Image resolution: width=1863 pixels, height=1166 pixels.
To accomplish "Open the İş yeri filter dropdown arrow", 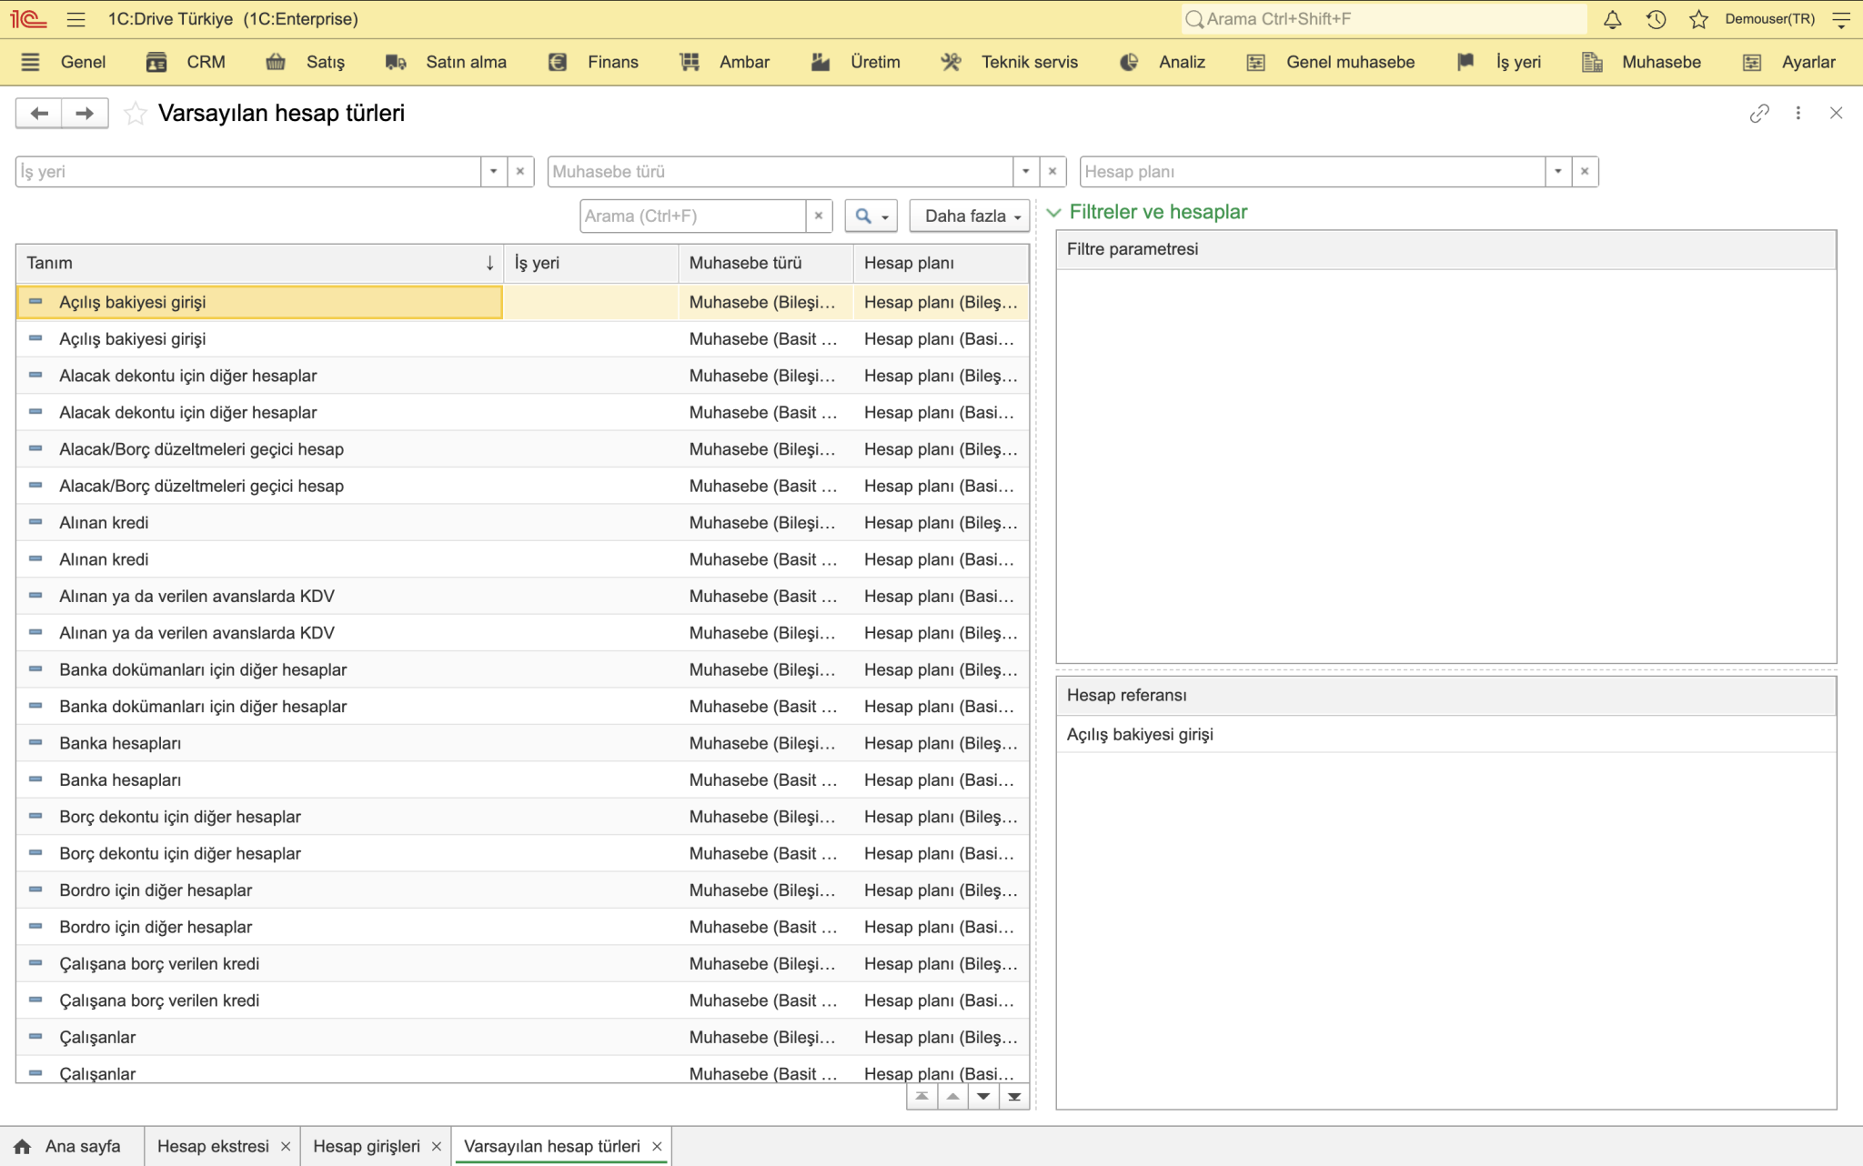I will 493,172.
